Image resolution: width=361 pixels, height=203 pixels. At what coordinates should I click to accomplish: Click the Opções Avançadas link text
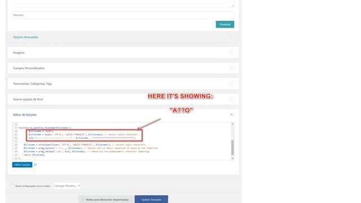point(25,37)
